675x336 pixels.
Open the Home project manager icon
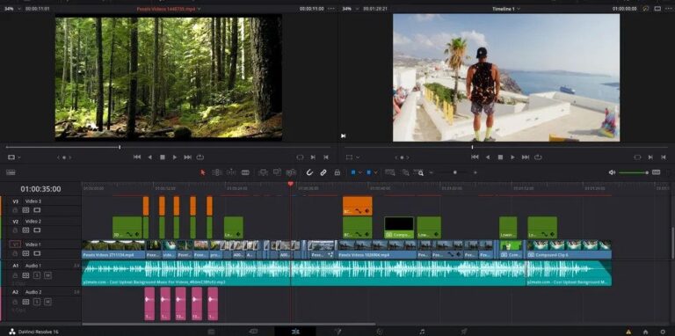pos(645,332)
